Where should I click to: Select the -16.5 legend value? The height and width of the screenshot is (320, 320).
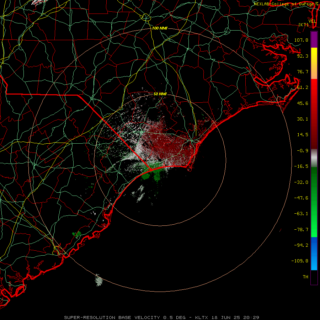coord(301,166)
